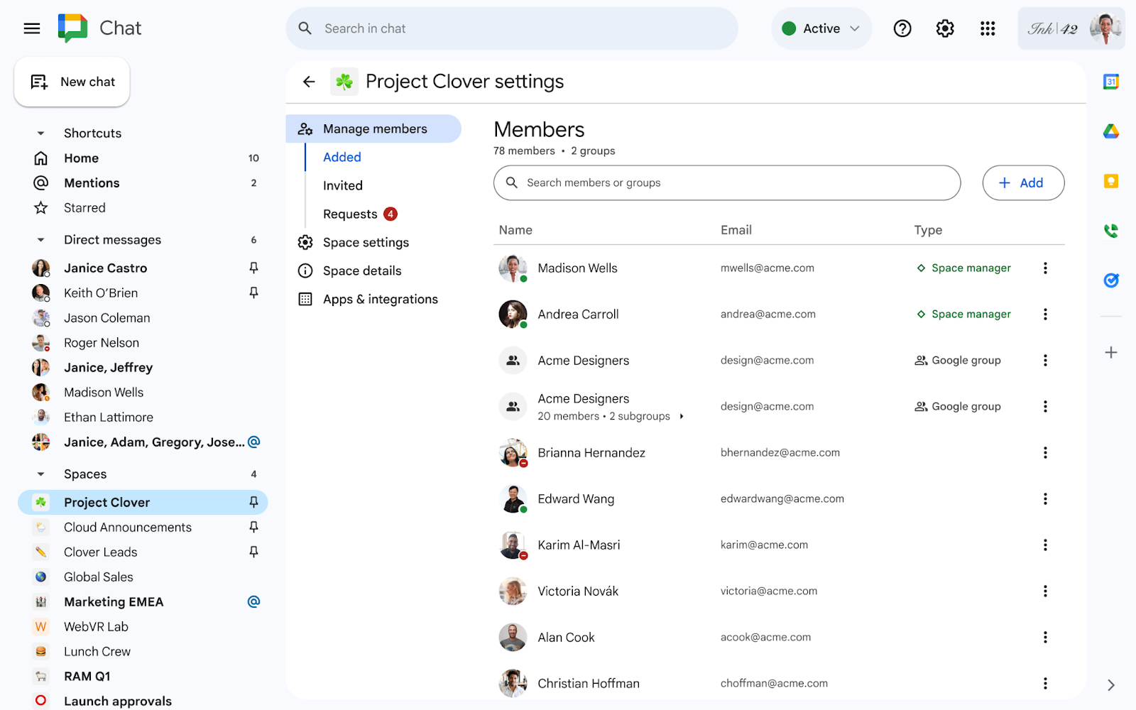Toggle the main menu hamburger icon
Viewport: 1136px width, 710px height.
(x=32, y=28)
